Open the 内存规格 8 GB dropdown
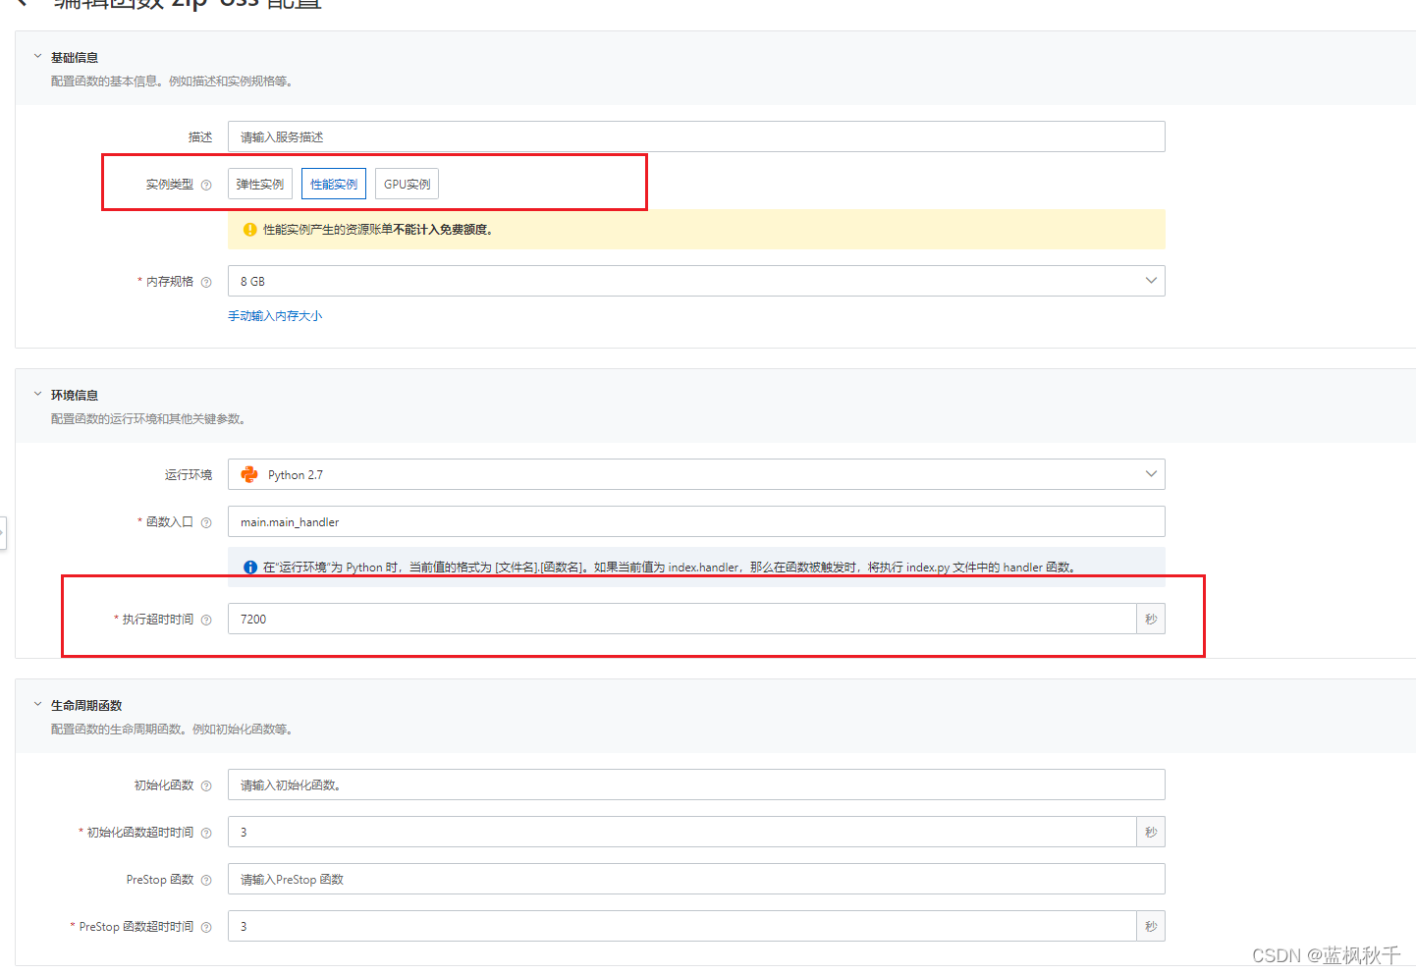 [x=696, y=281]
